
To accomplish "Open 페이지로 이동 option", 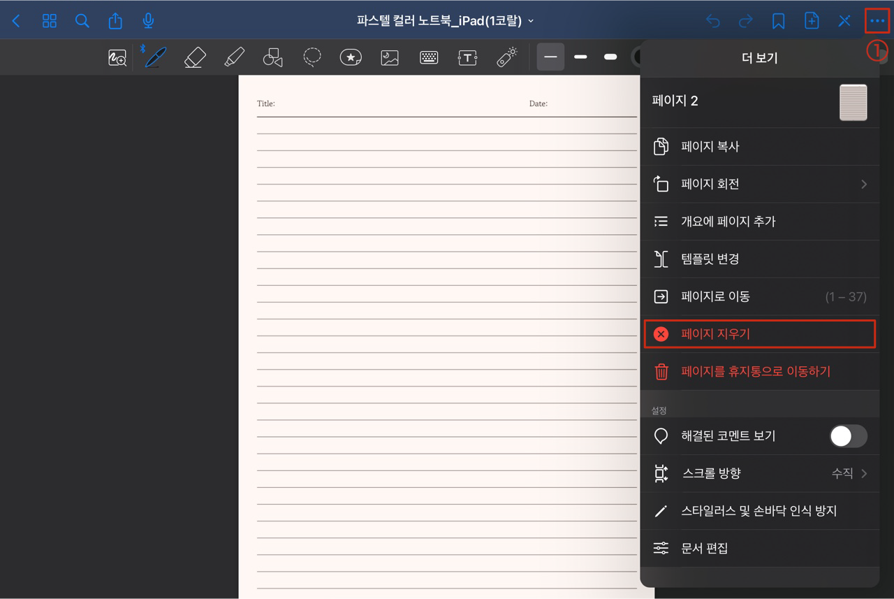I will pos(759,297).
